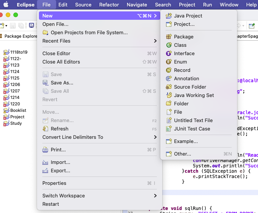258x213 pixels.
Task: Choose Restart in File menu
Action: [99, 204]
